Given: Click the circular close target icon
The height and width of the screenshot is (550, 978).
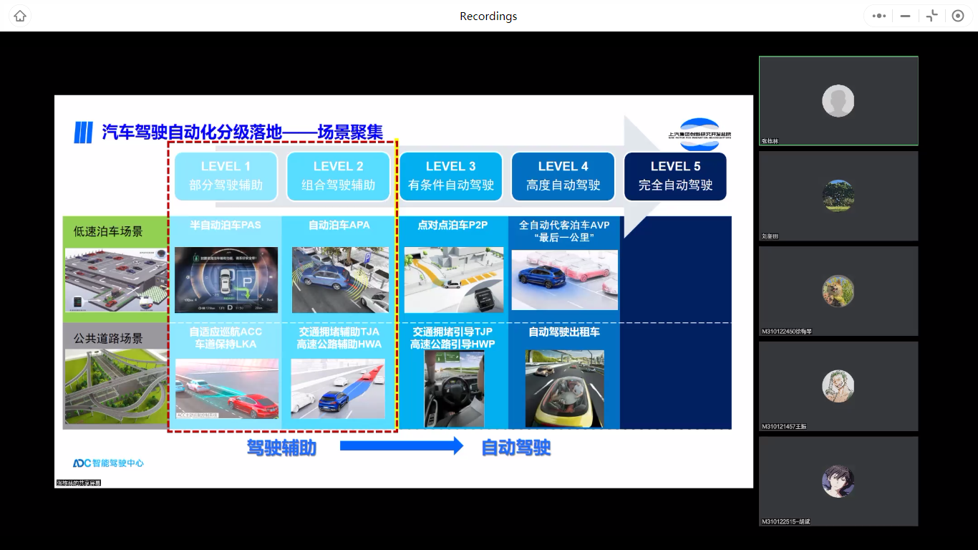Looking at the screenshot, I should tap(958, 16).
